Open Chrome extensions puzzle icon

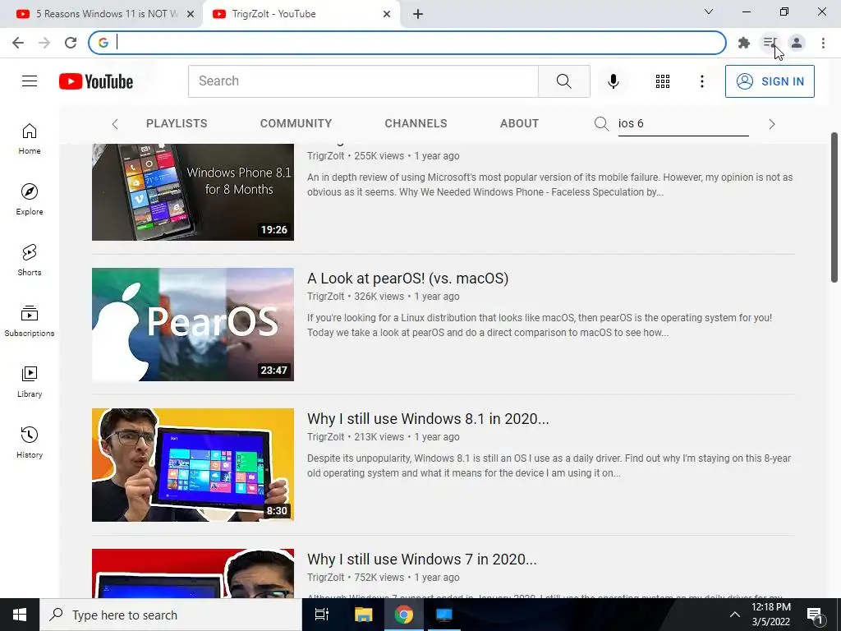(743, 43)
